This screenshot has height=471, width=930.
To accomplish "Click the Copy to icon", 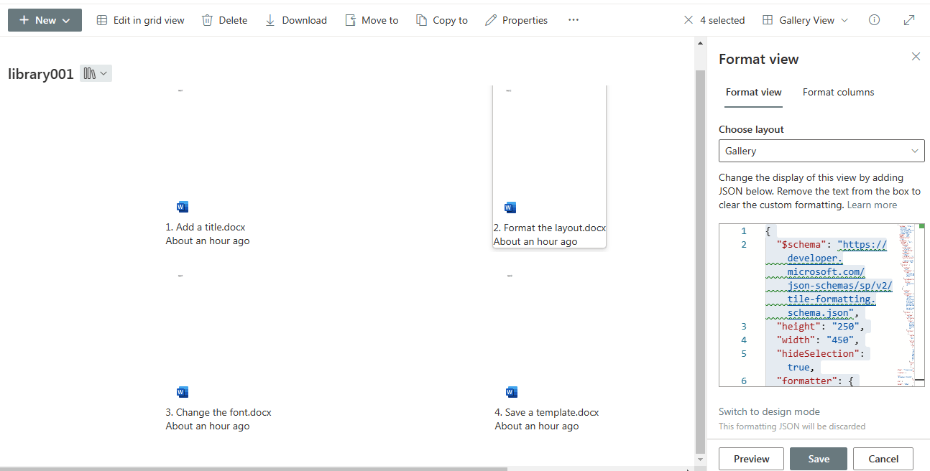I will point(421,20).
